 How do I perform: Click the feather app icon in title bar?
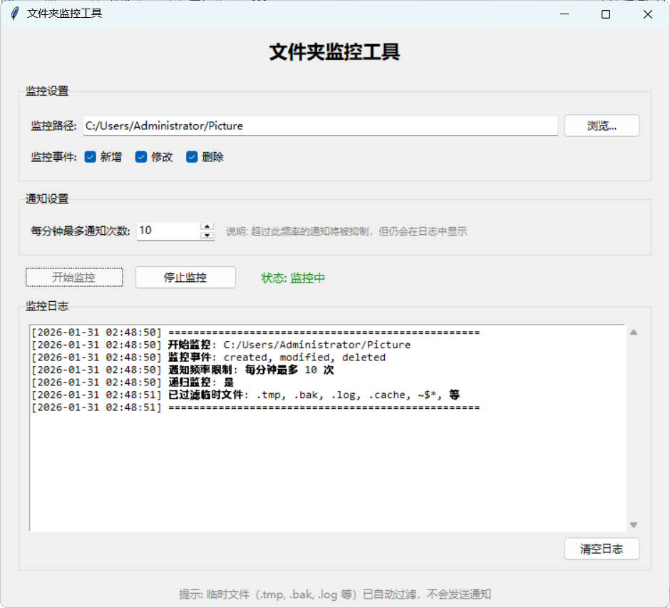[x=14, y=14]
